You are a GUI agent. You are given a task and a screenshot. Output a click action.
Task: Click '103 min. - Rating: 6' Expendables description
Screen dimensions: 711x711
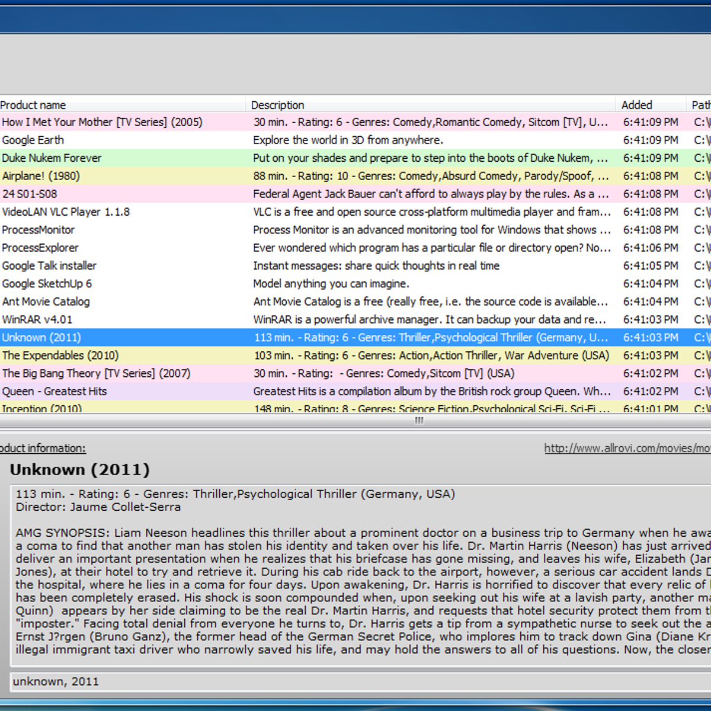pos(431,355)
